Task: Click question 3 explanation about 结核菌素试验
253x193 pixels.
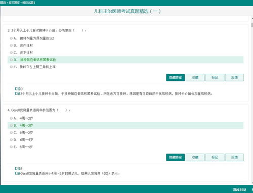Action: pyautogui.click(x=113, y=93)
